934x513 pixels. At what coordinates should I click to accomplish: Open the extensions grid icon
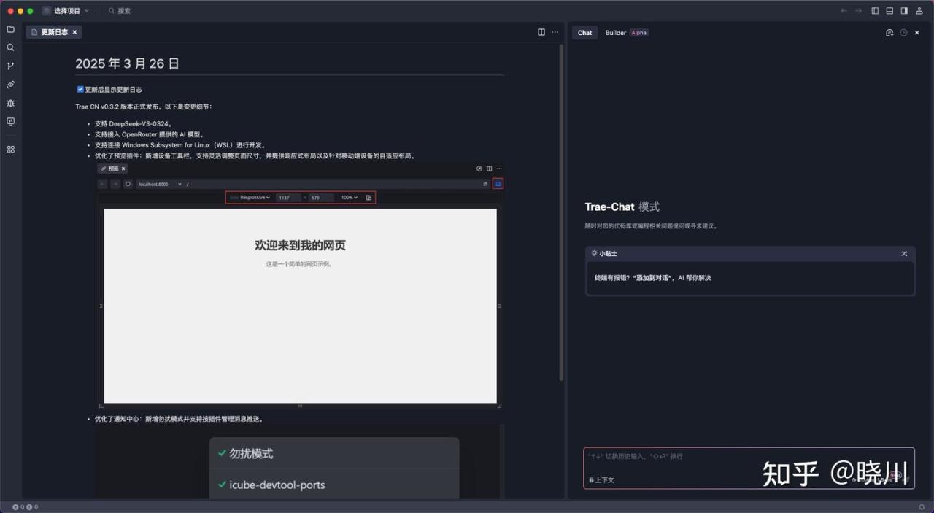10,149
